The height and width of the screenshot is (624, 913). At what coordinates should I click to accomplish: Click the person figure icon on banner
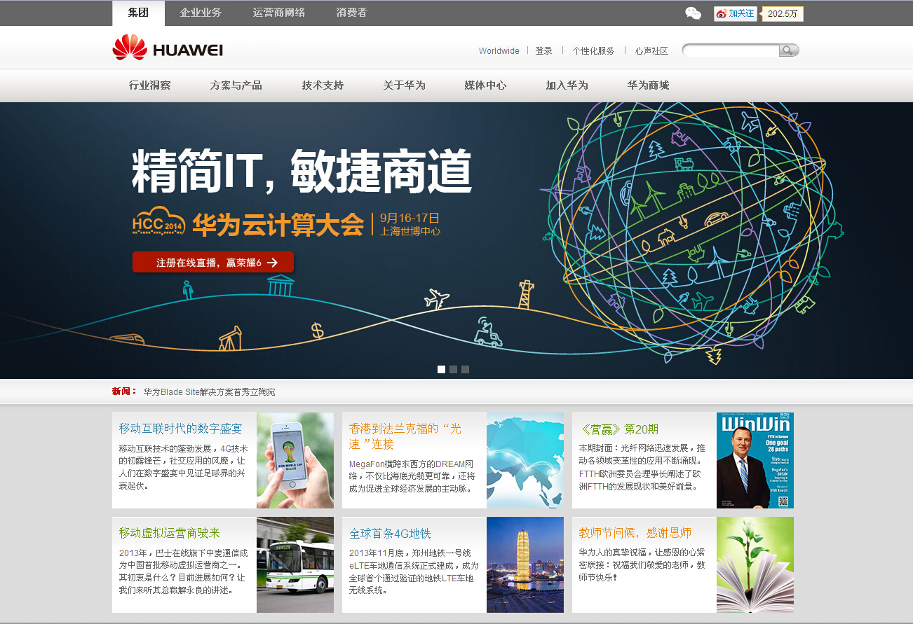tap(187, 290)
